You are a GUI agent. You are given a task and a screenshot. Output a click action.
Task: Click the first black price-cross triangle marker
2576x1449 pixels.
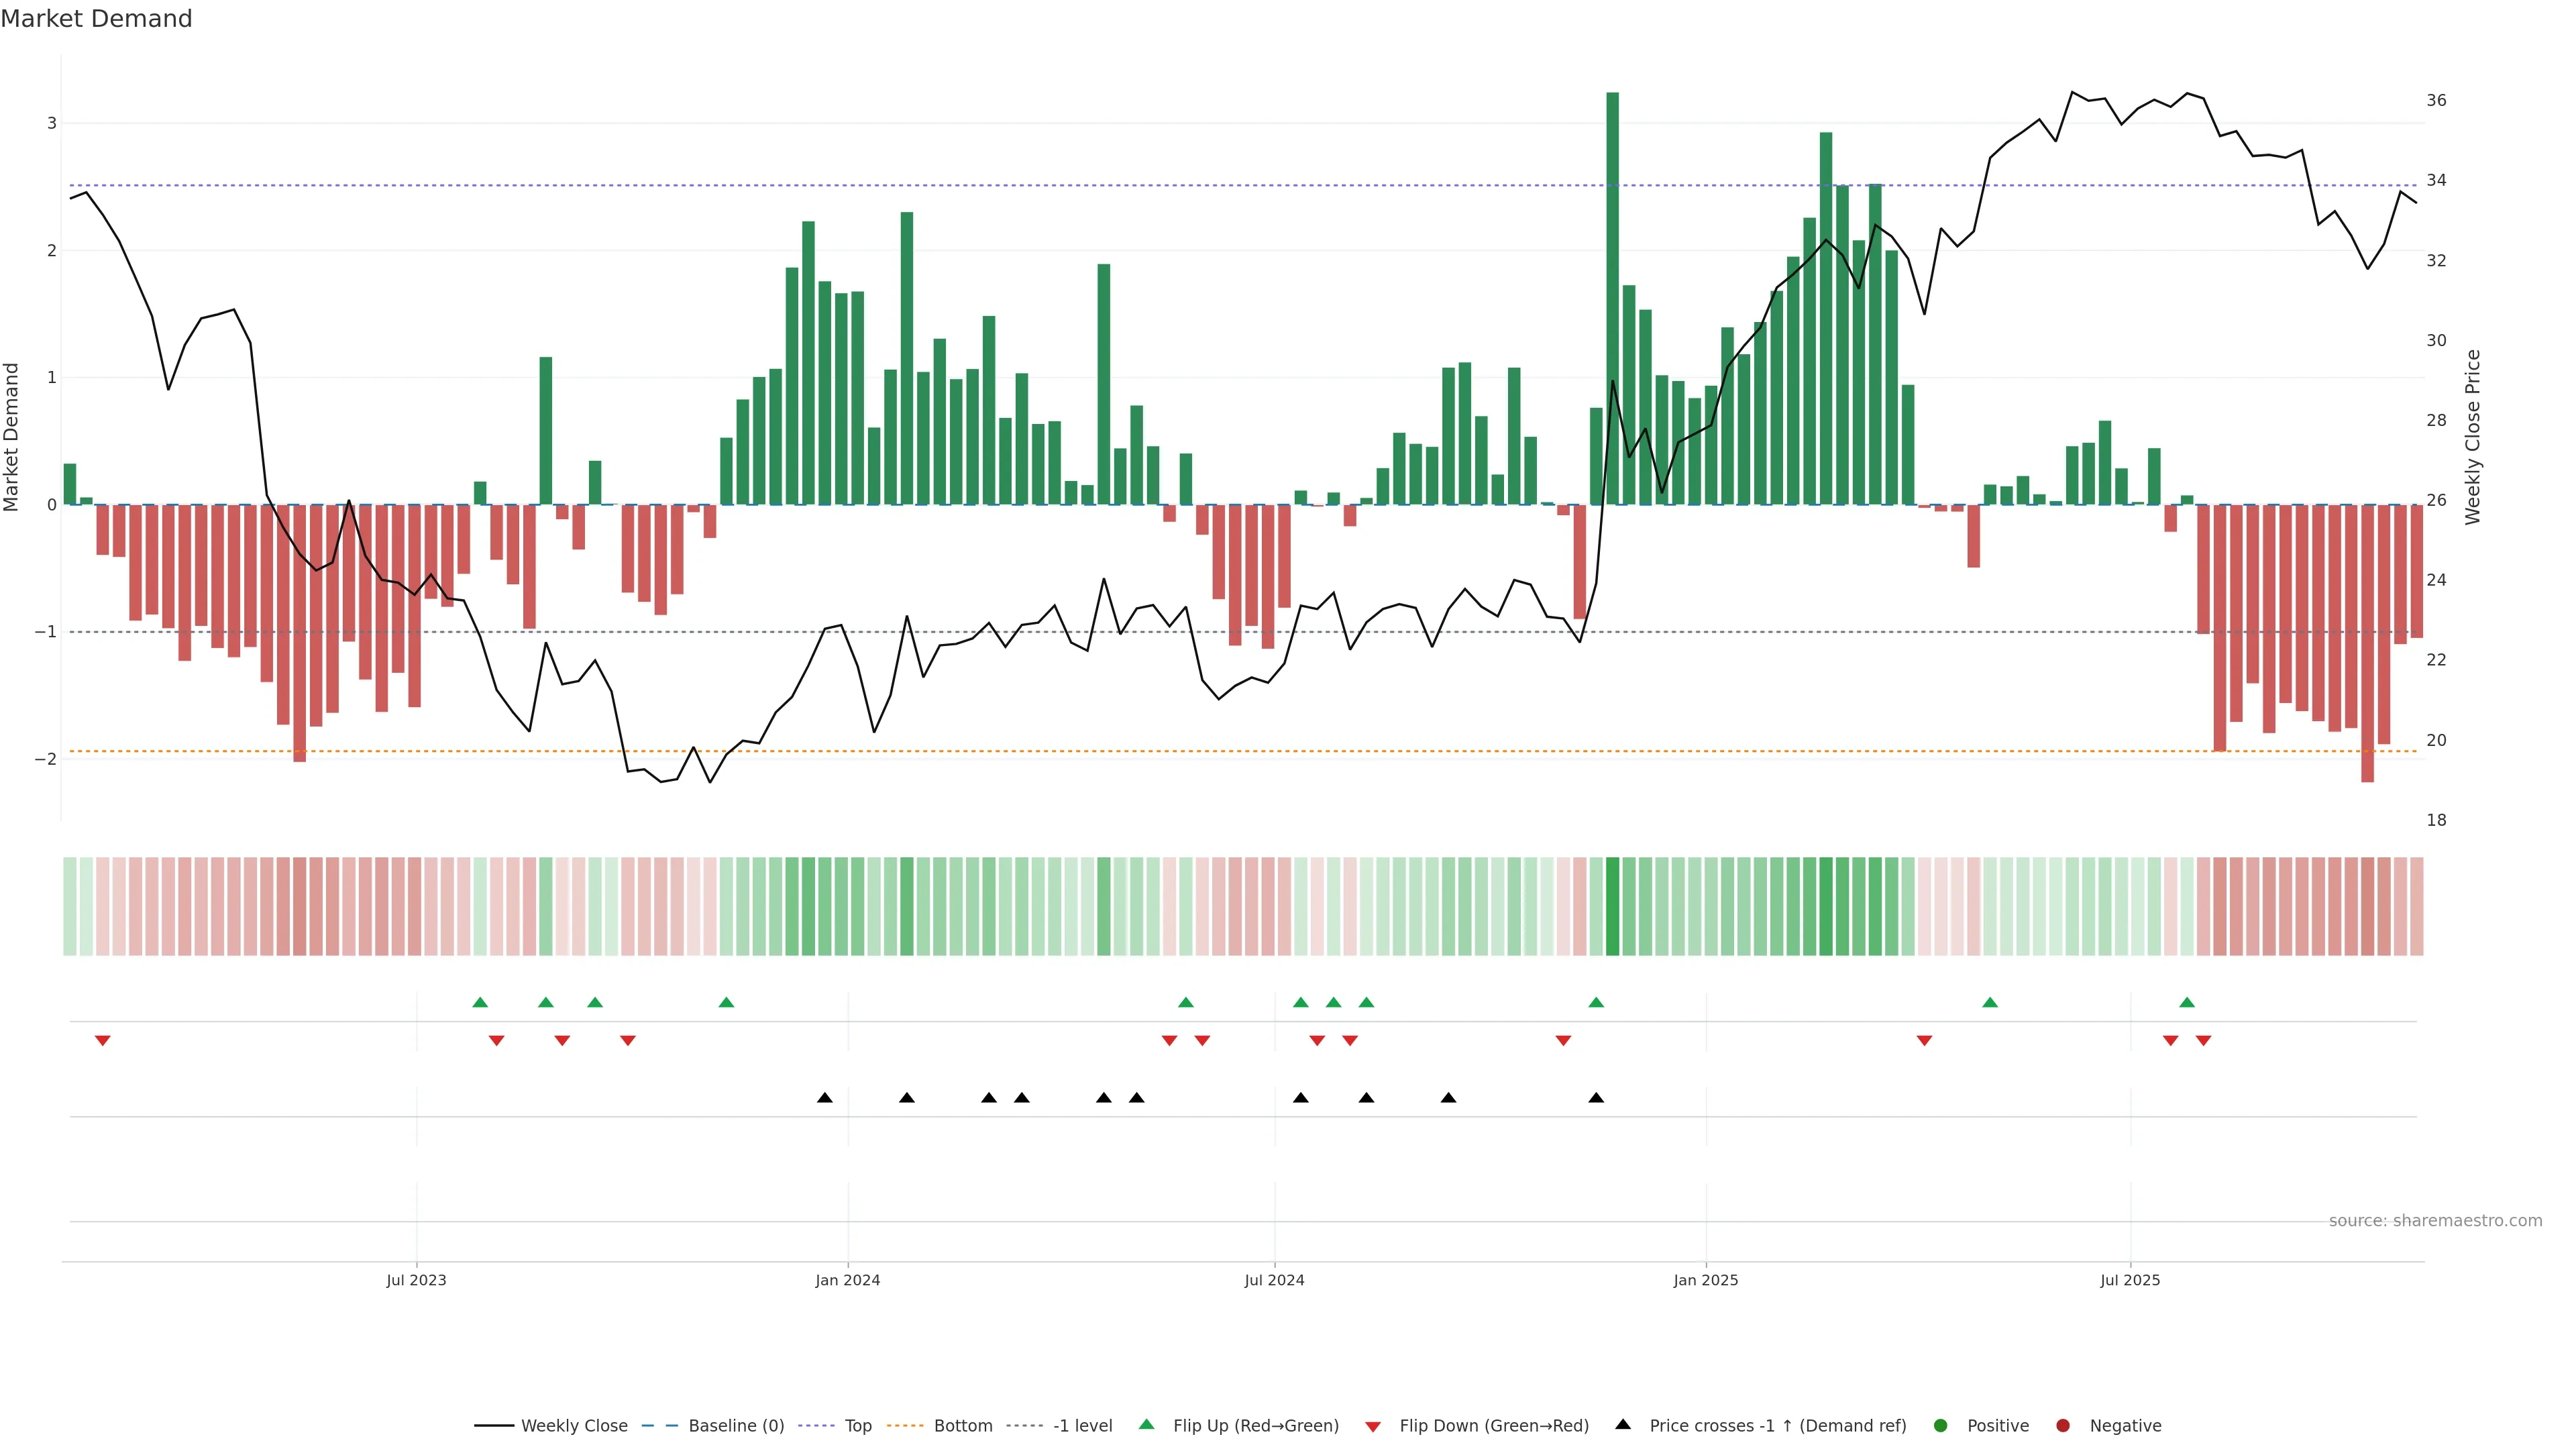825,1098
